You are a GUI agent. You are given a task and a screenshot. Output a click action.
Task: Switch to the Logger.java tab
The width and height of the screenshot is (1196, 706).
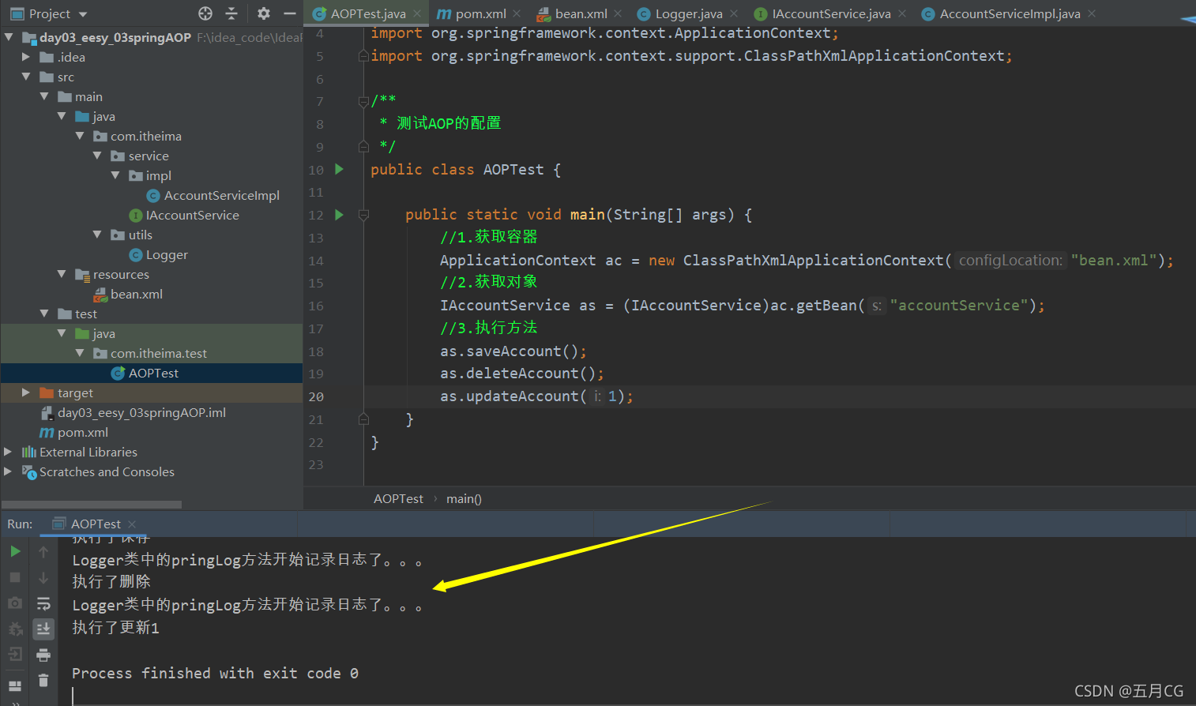tap(688, 13)
